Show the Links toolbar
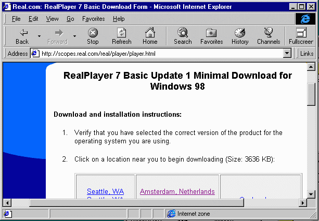Screen dimensions: 319x221 307,54
